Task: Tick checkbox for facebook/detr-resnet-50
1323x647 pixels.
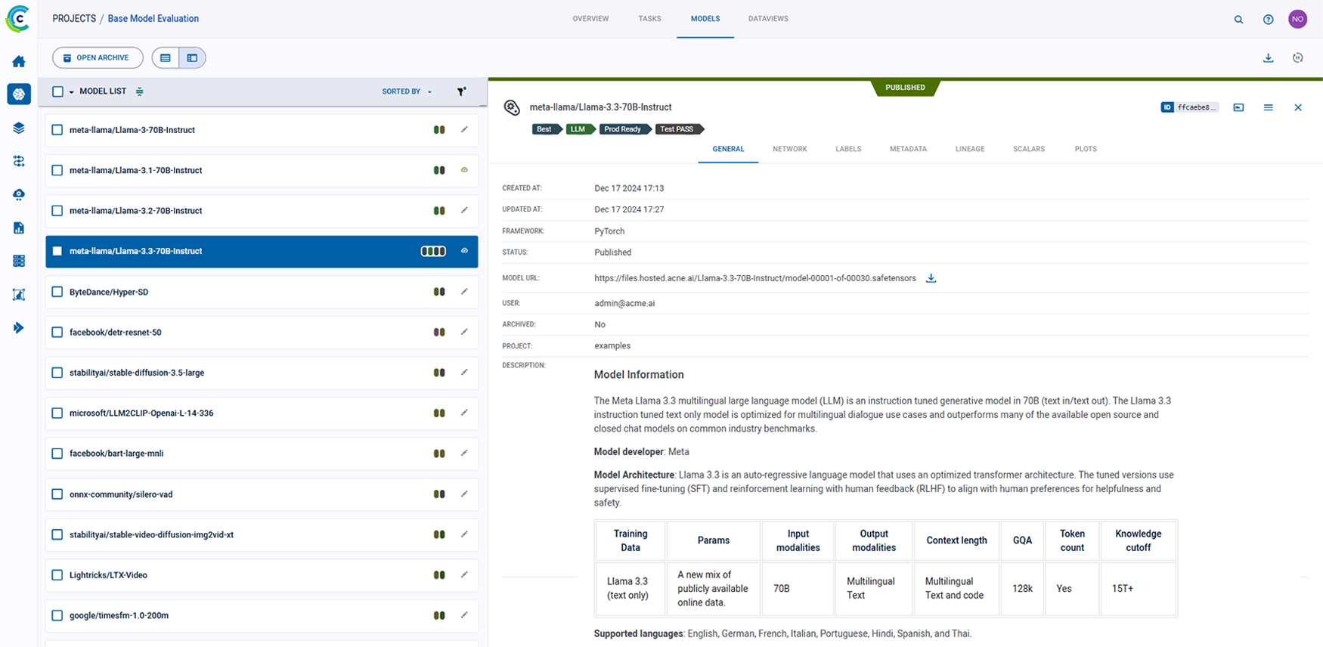Action: pyautogui.click(x=57, y=333)
